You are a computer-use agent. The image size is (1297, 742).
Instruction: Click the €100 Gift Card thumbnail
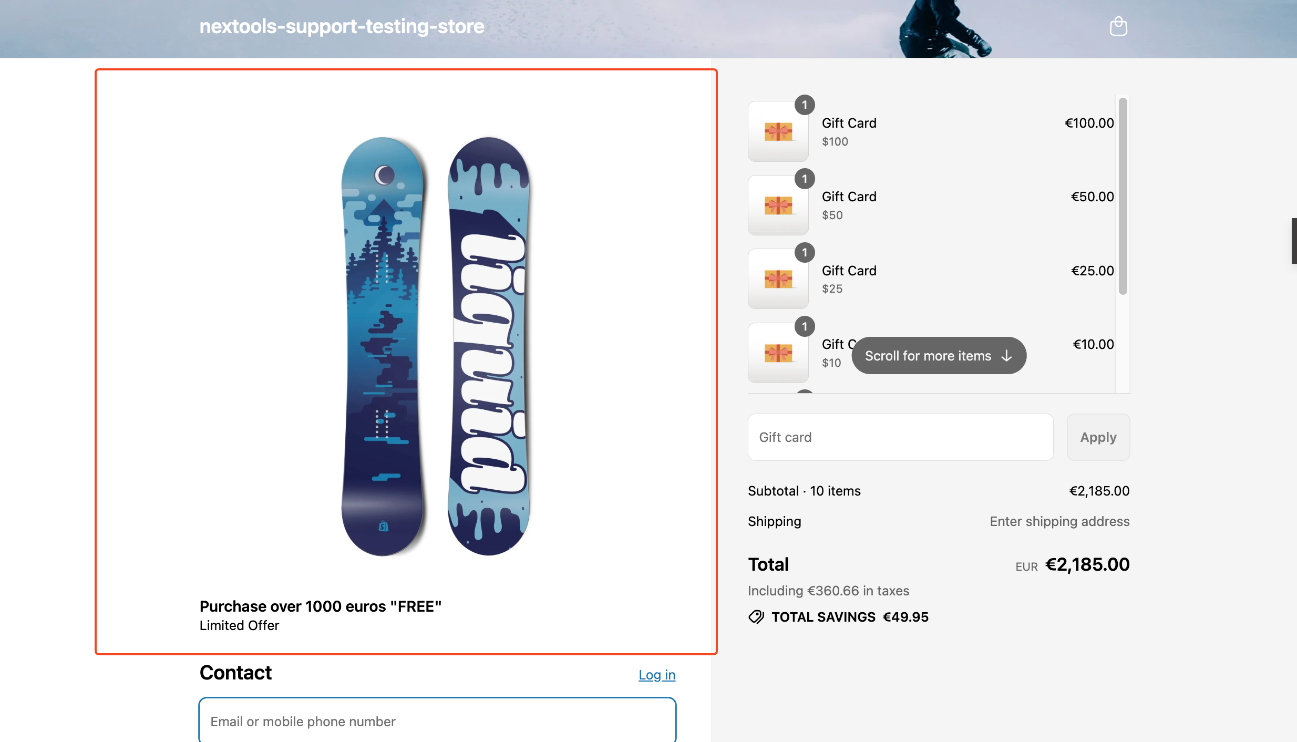pos(778,131)
